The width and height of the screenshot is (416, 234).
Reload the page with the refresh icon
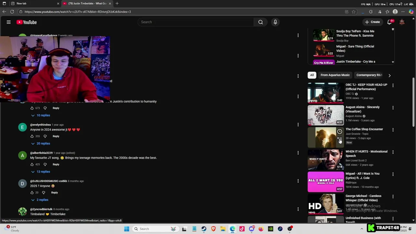pyautogui.click(x=12, y=12)
